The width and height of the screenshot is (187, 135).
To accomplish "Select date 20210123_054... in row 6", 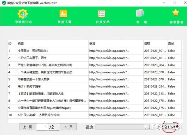I will click(x=155, y=86).
